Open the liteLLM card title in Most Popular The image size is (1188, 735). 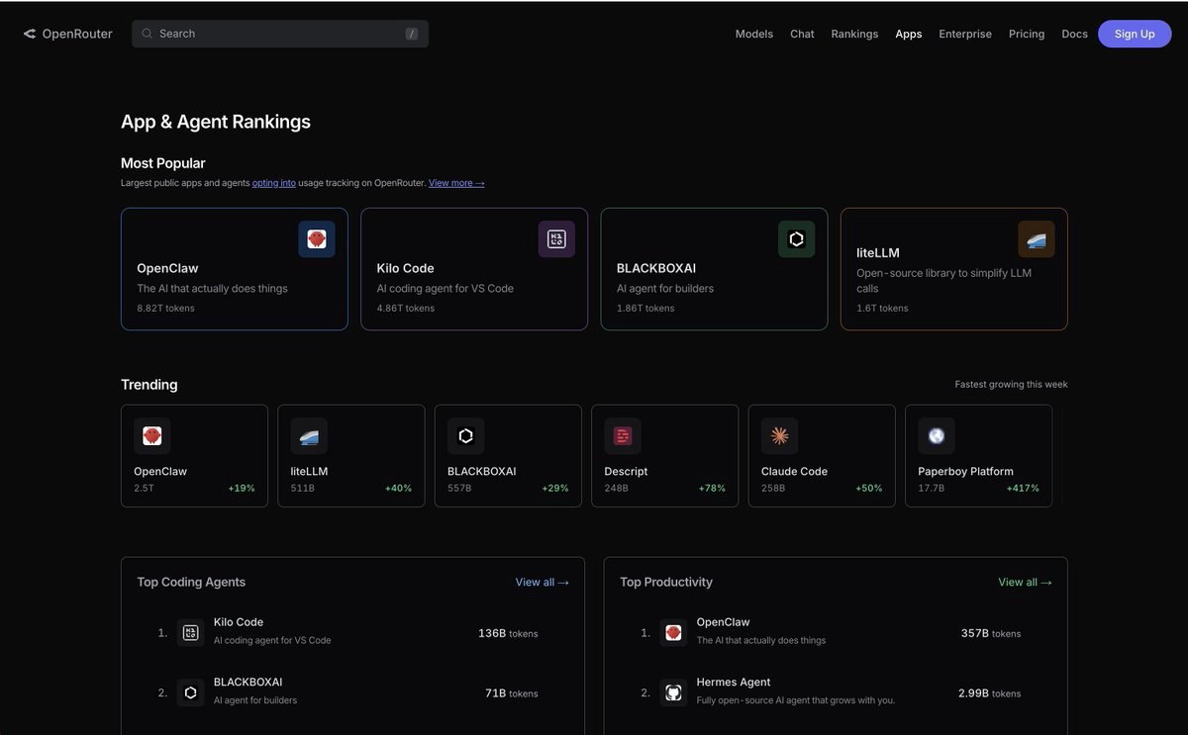pos(878,253)
